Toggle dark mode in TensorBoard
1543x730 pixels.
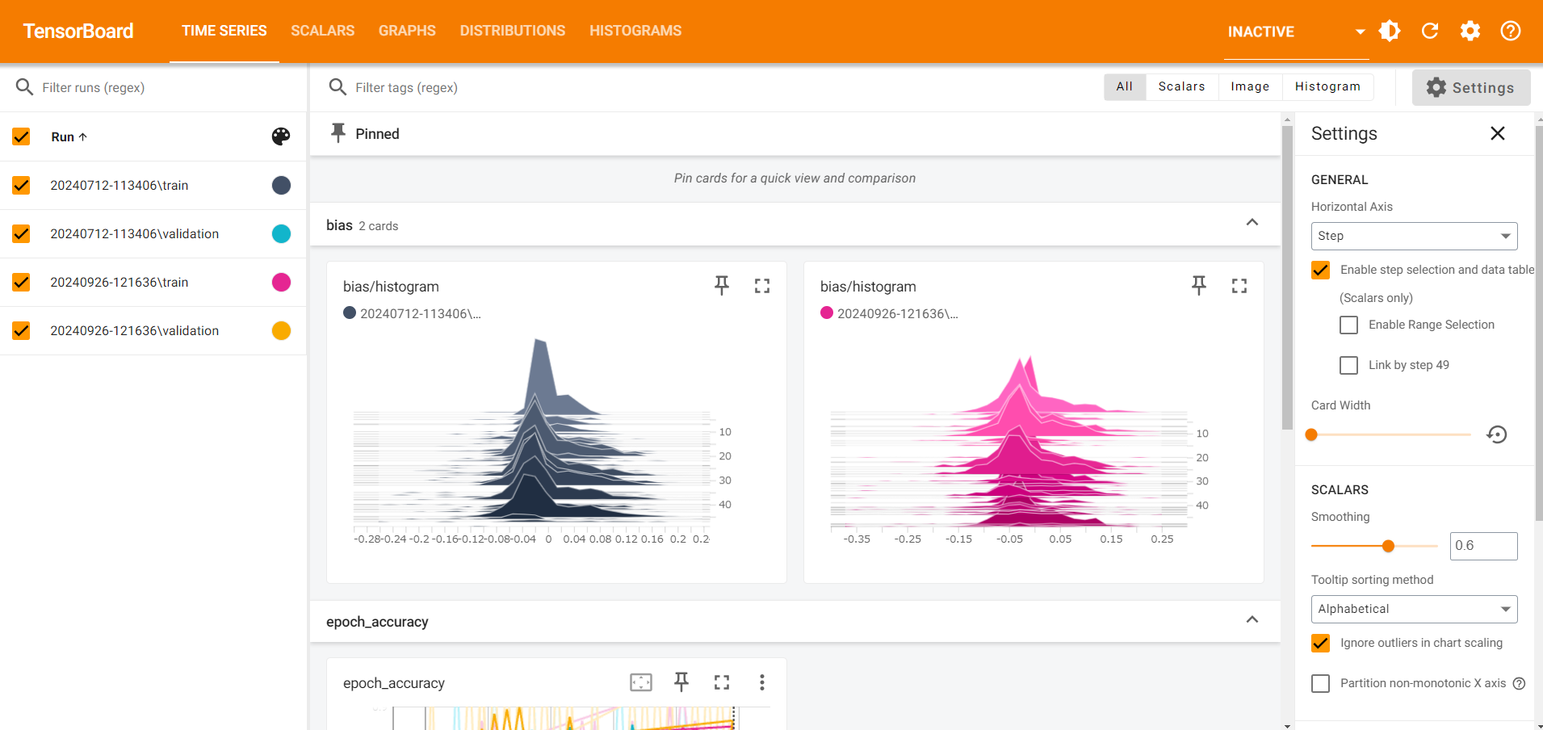coord(1390,31)
